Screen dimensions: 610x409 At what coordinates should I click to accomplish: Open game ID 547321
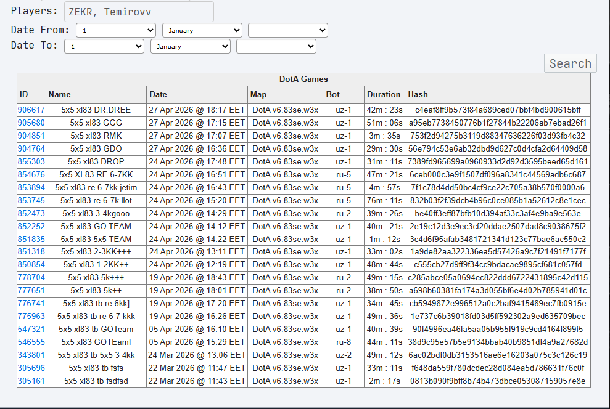click(31, 329)
